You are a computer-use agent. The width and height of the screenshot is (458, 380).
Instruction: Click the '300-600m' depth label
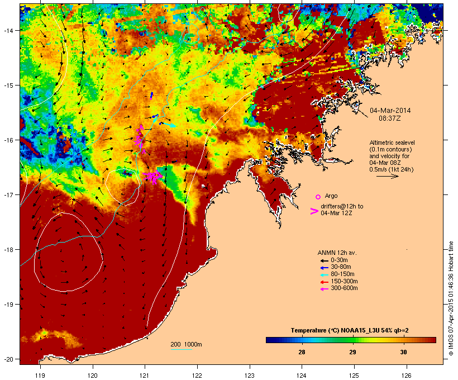coord(344,288)
